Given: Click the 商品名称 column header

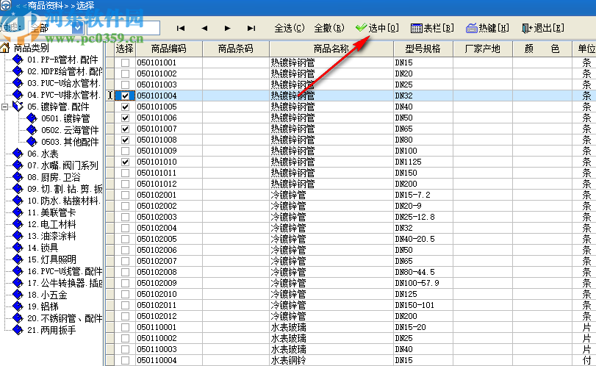Looking at the screenshot, I should pos(331,49).
